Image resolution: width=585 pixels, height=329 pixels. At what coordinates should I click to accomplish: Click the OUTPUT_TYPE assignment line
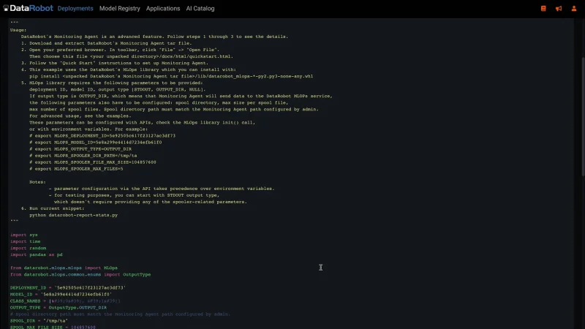(58, 308)
